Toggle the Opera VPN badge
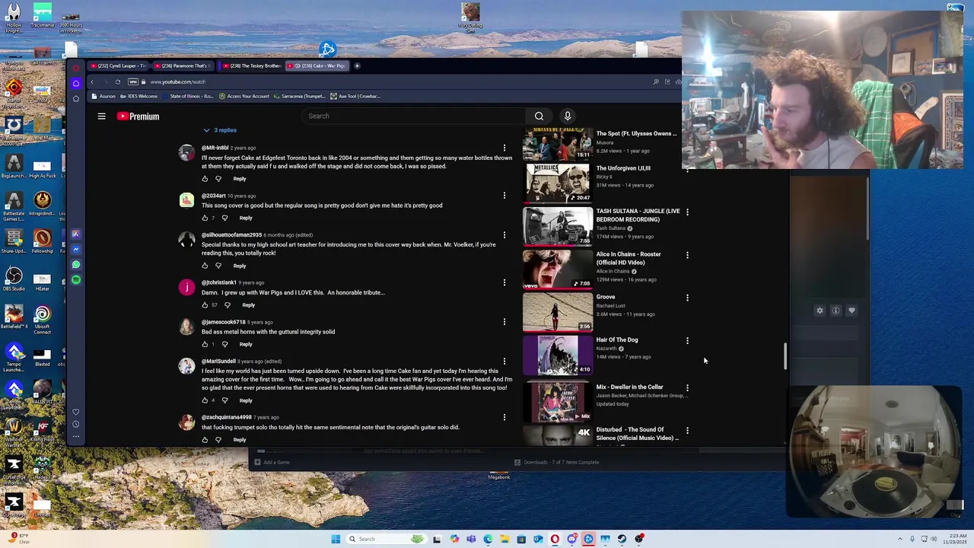 134,81
